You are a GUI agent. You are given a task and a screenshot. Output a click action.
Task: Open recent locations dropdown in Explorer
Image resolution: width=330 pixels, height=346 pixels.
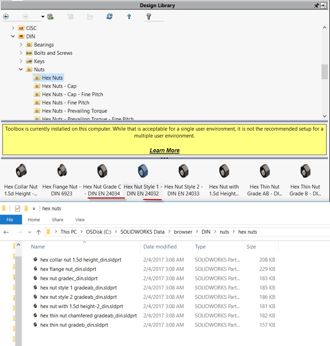(x=30, y=232)
